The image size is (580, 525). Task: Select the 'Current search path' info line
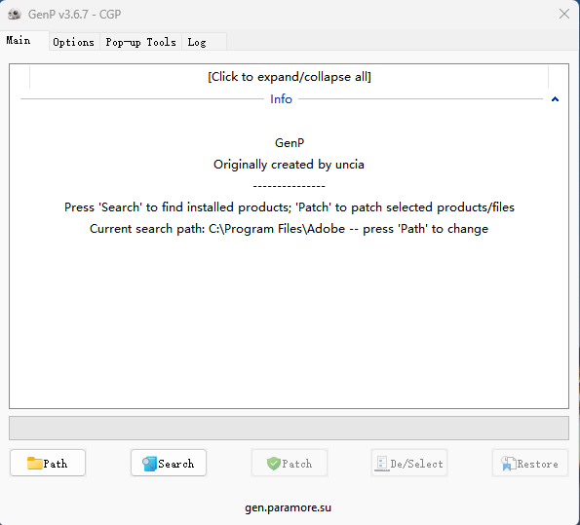pos(289,229)
